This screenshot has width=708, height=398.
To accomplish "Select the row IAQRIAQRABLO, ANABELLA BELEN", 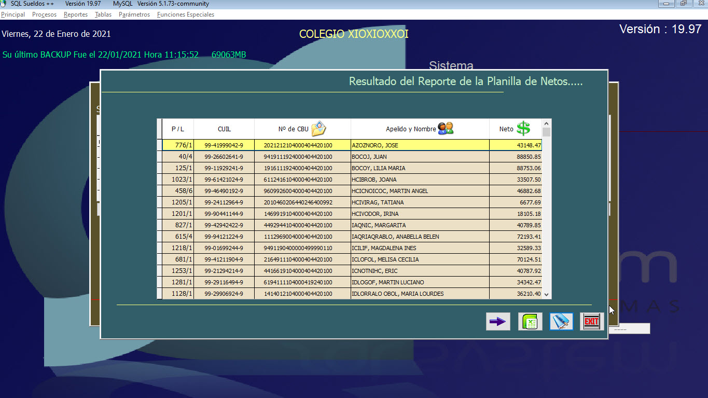I will [352, 237].
